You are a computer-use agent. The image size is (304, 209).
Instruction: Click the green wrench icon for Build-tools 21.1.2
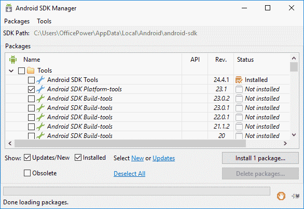pos(40,126)
